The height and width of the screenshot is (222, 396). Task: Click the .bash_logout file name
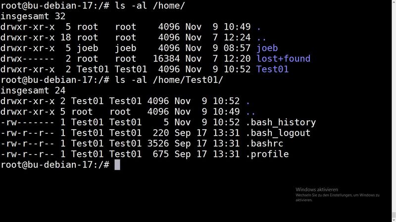point(278,133)
